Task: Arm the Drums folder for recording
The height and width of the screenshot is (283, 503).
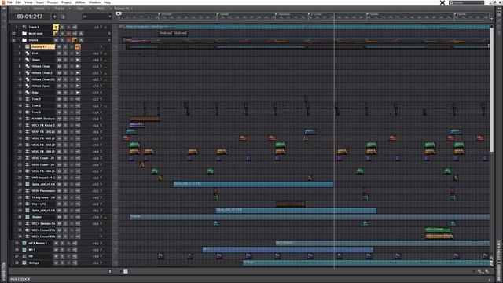Action: (68, 40)
